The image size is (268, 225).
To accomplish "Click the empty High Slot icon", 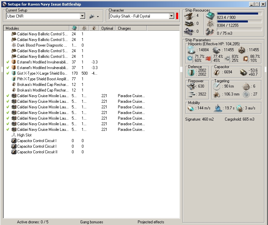I will click(x=14, y=135).
